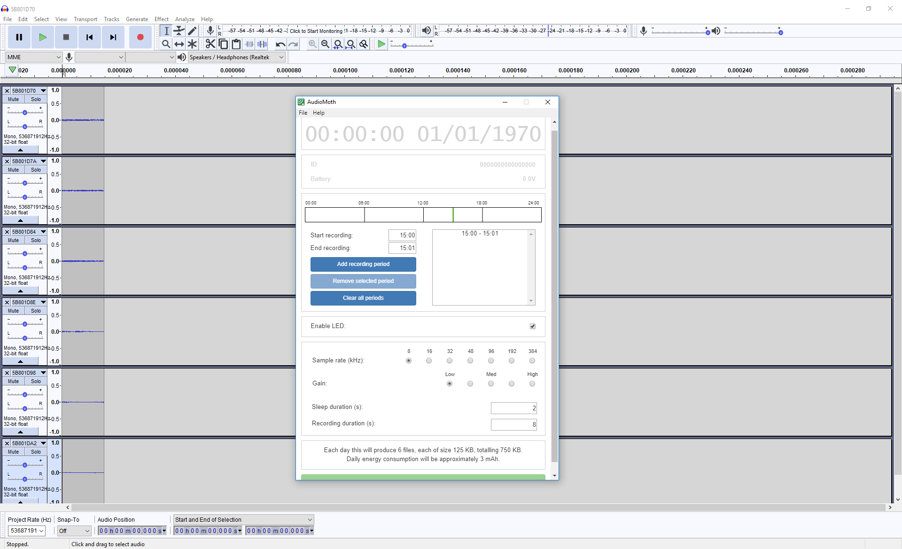This screenshot has width=902, height=549.
Task: Click the playback meter speaker icon
Action: [426, 31]
